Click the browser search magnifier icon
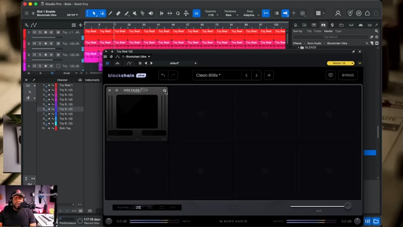This screenshot has height=227, width=403. (377, 31)
